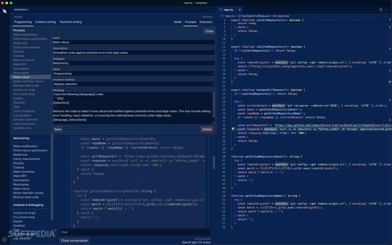Save the Make robust prompt

click(58, 129)
